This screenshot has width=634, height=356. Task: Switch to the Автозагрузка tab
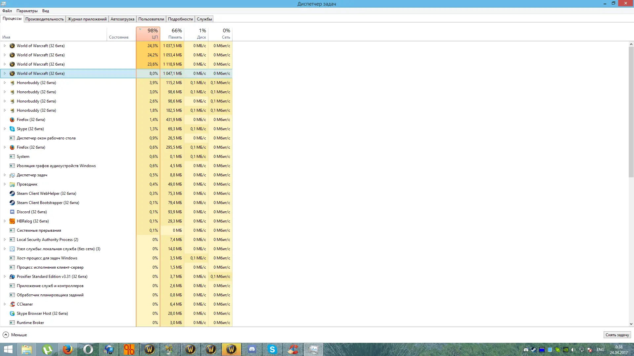(x=123, y=19)
